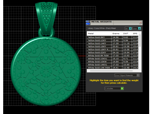
Task: Select the Yellow Gold:10KY row
Action: (113, 41)
